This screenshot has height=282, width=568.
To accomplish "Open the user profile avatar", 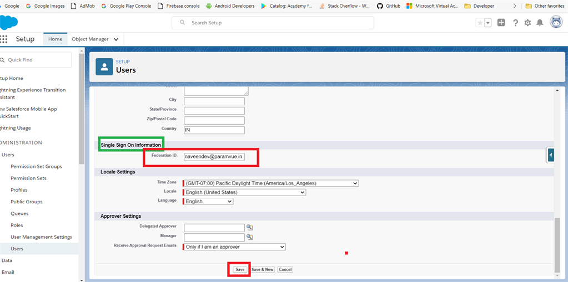I will (556, 22).
